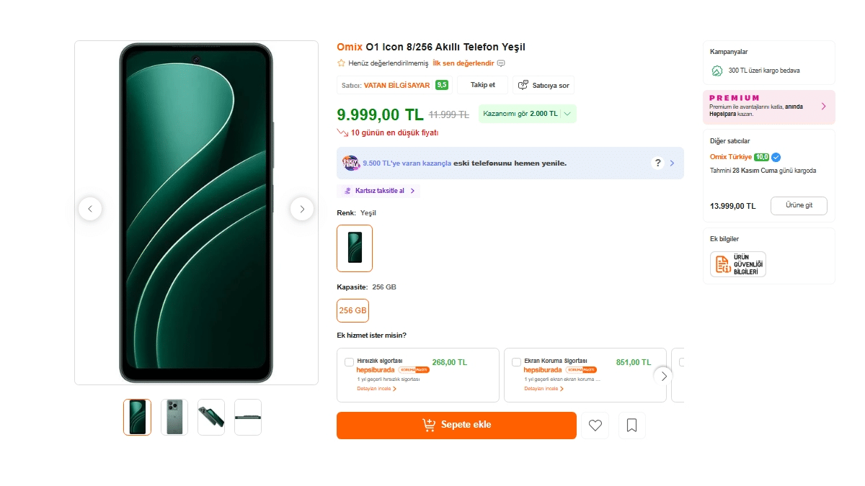The width and height of the screenshot is (865, 486).
Task: Open the Kartsız taksitle al option
Action: (x=378, y=191)
